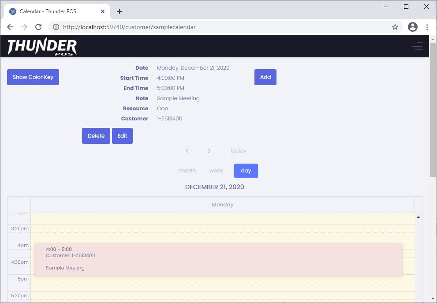437x303 pixels.
Task: Edit the selected appointment
Action: pos(122,136)
